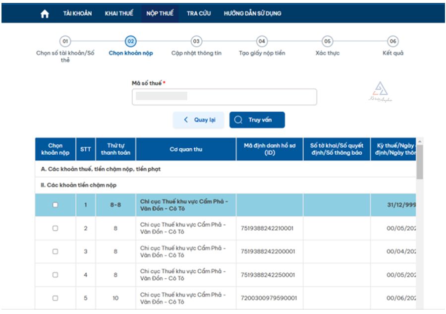Click step 03 circle icon
This screenshot has width=446, height=314.
pyautogui.click(x=196, y=42)
